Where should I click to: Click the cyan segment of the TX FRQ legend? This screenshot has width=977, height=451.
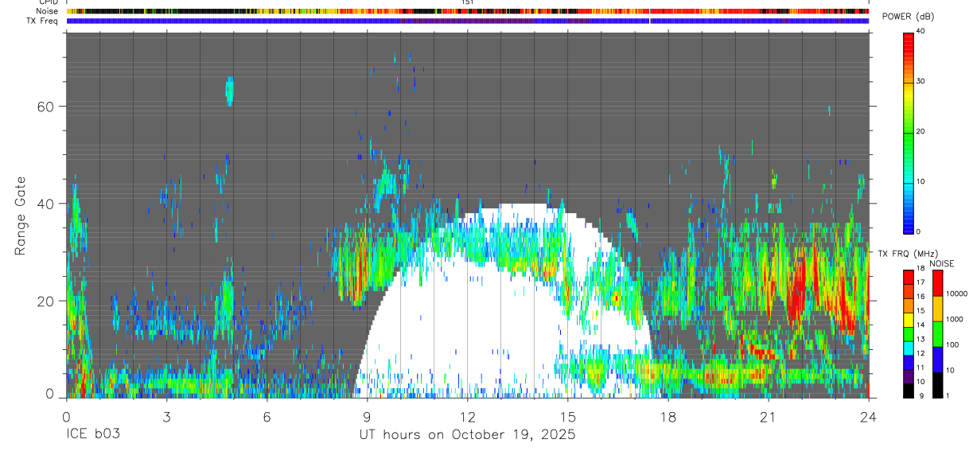[909, 348]
